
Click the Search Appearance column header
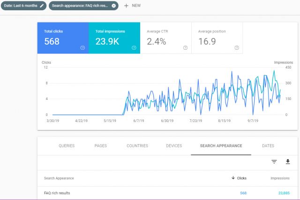59,178
